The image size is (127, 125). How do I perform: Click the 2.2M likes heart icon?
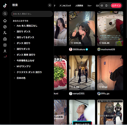pos(72,87)
